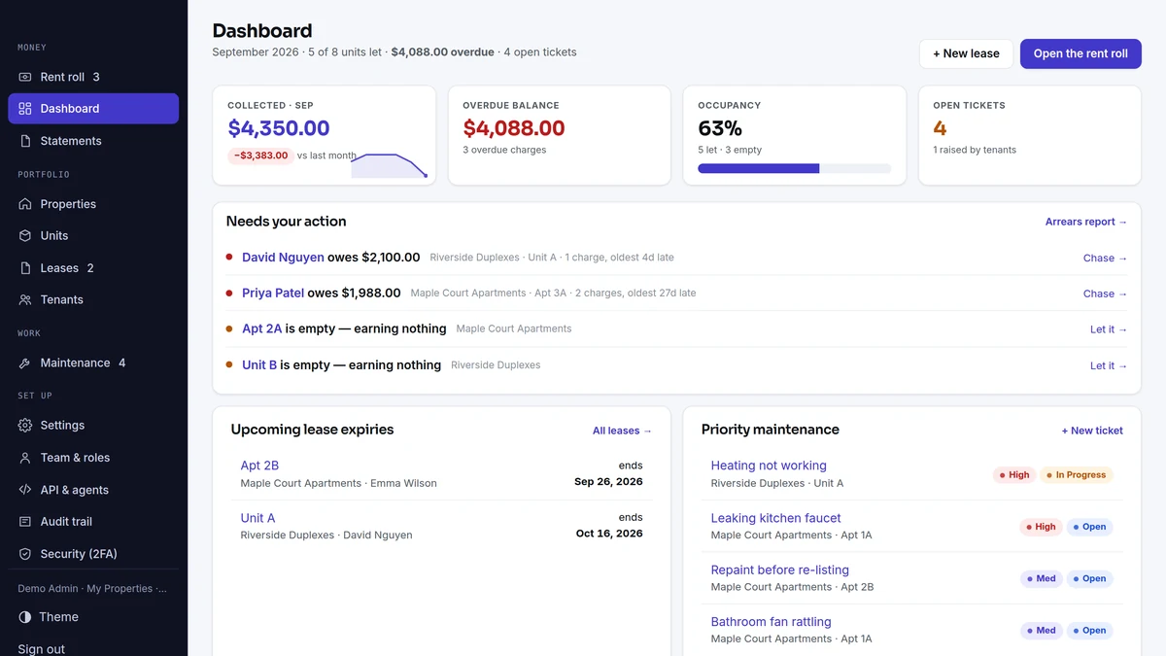
Task: Open Rent roll in sidebar
Action: point(93,77)
